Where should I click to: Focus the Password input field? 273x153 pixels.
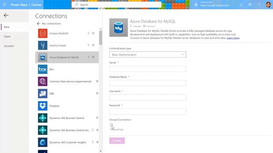point(148,111)
